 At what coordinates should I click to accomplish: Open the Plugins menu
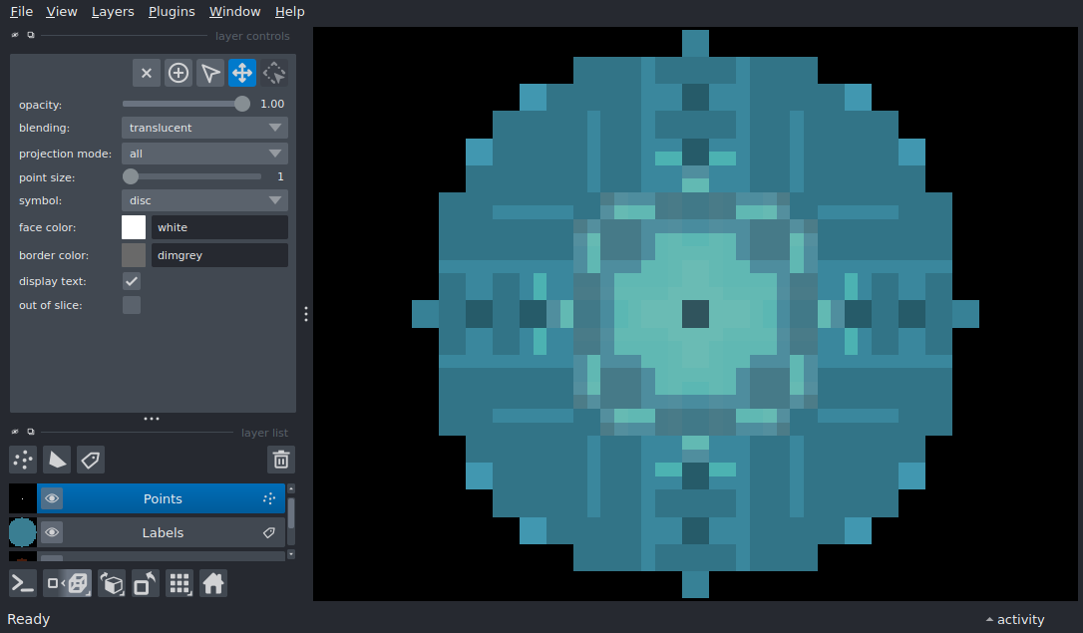click(172, 12)
